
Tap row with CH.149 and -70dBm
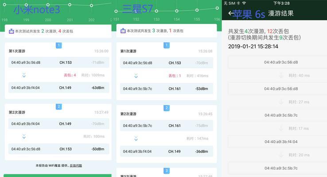click(59, 124)
